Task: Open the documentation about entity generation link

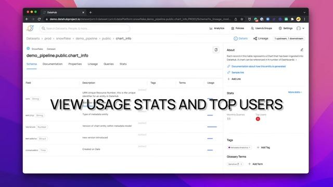Action: (x=259, y=66)
